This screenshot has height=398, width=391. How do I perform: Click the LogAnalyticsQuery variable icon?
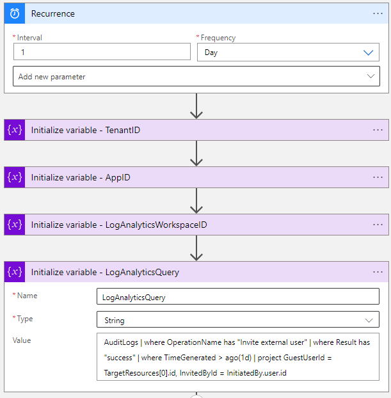point(15,272)
